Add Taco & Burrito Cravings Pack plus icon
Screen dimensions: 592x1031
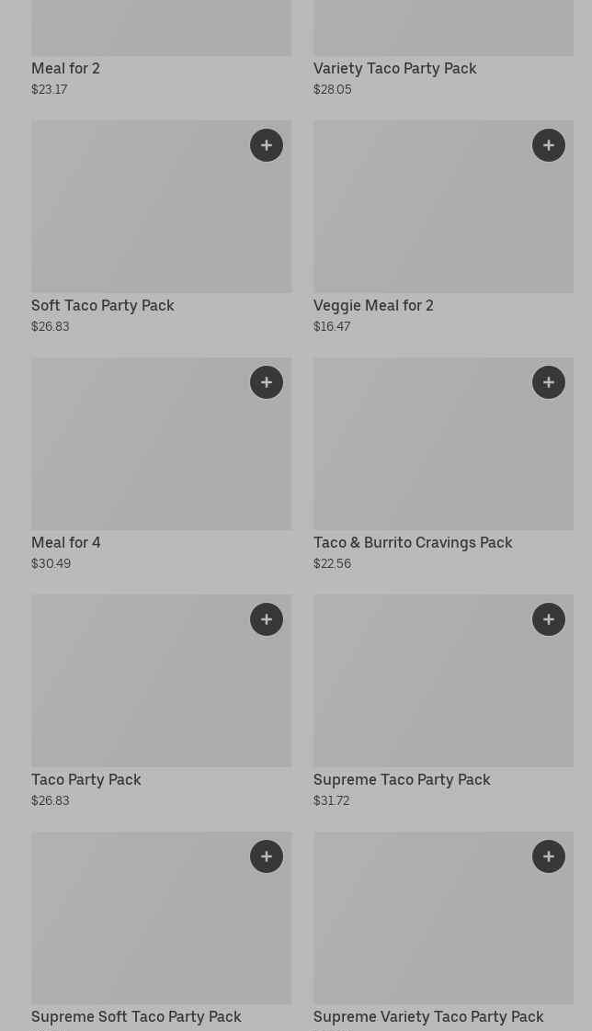[x=549, y=382]
